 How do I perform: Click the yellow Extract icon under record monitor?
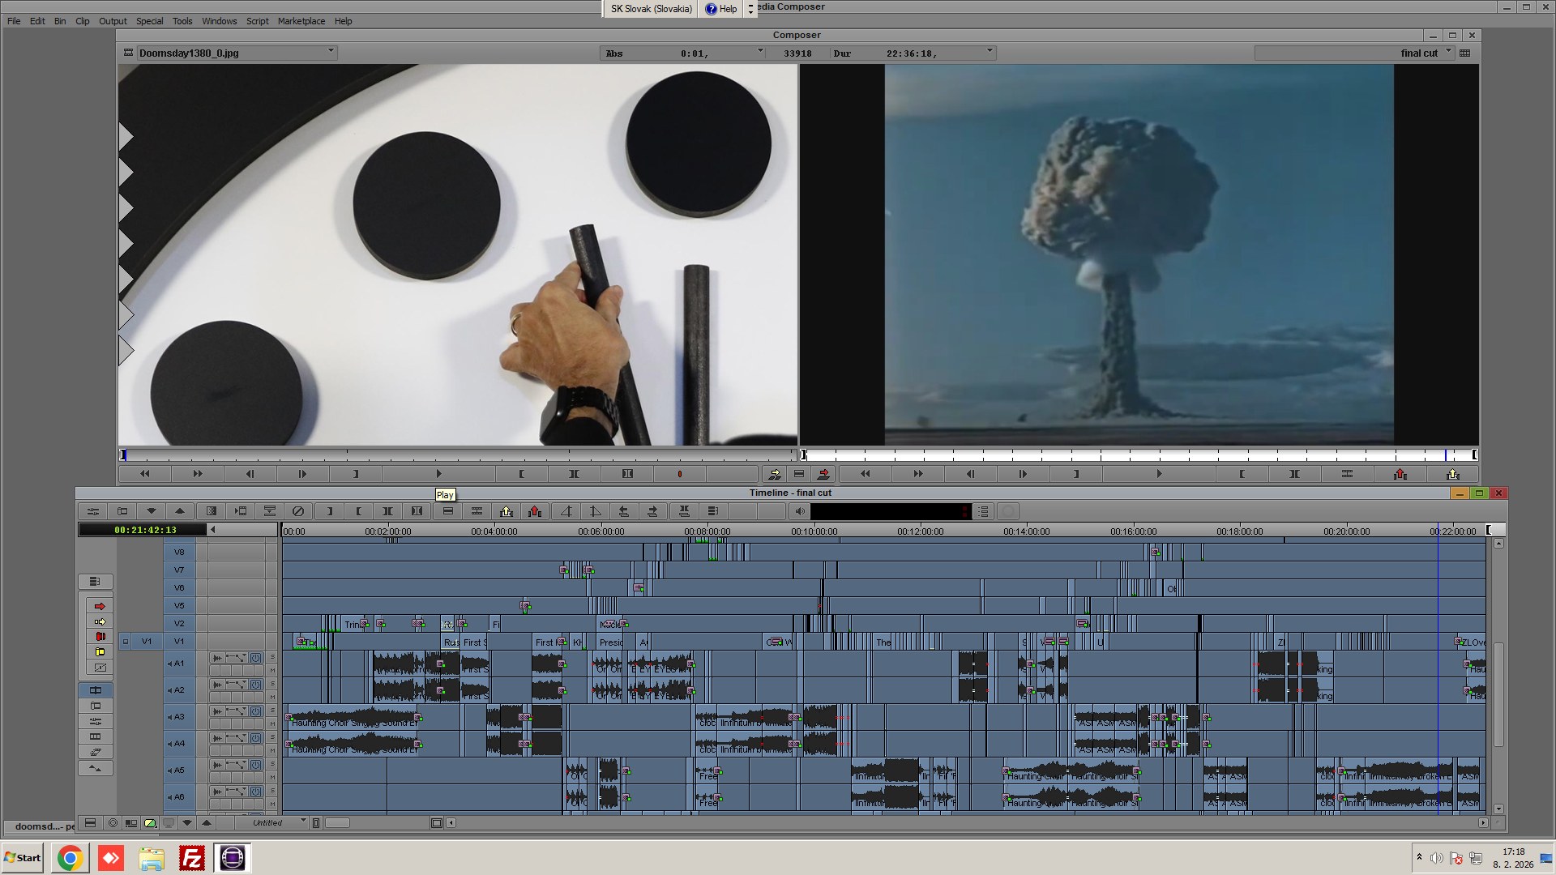pyautogui.click(x=1452, y=474)
